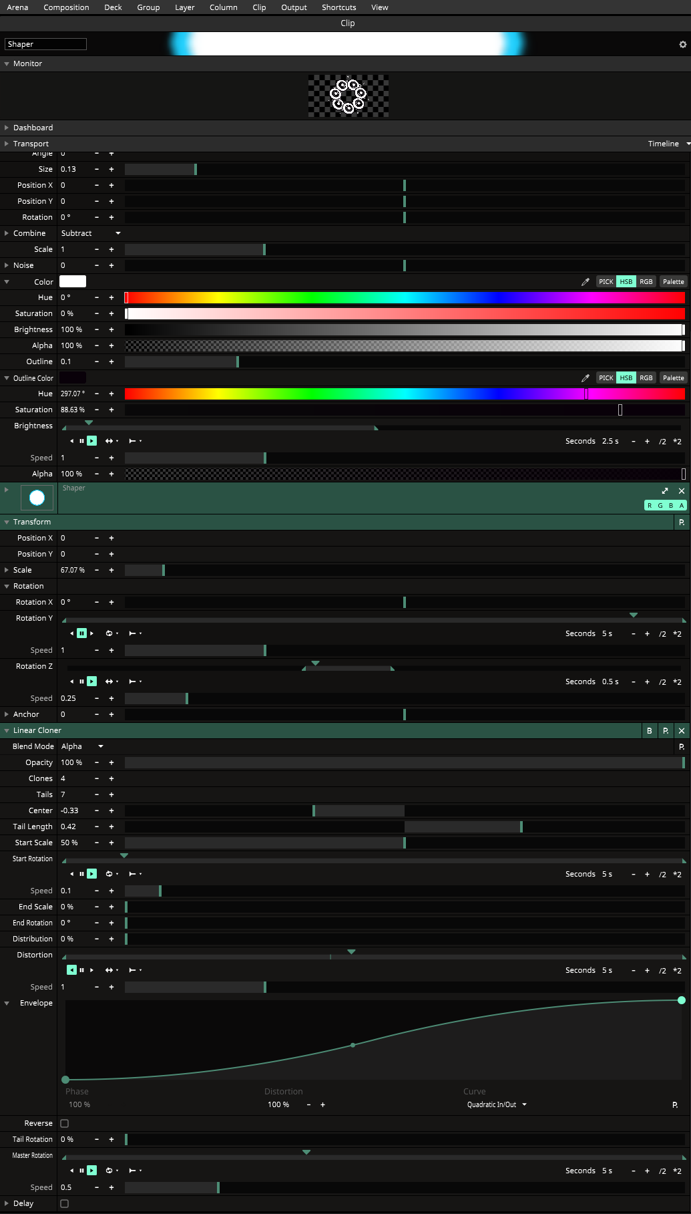The width and height of the screenshot is (691, 1214).
Task: Pause the Rotation Y animation
Action: [x=81, y=633]
